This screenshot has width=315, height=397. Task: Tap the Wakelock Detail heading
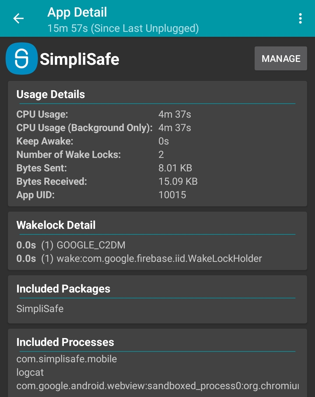56,225
